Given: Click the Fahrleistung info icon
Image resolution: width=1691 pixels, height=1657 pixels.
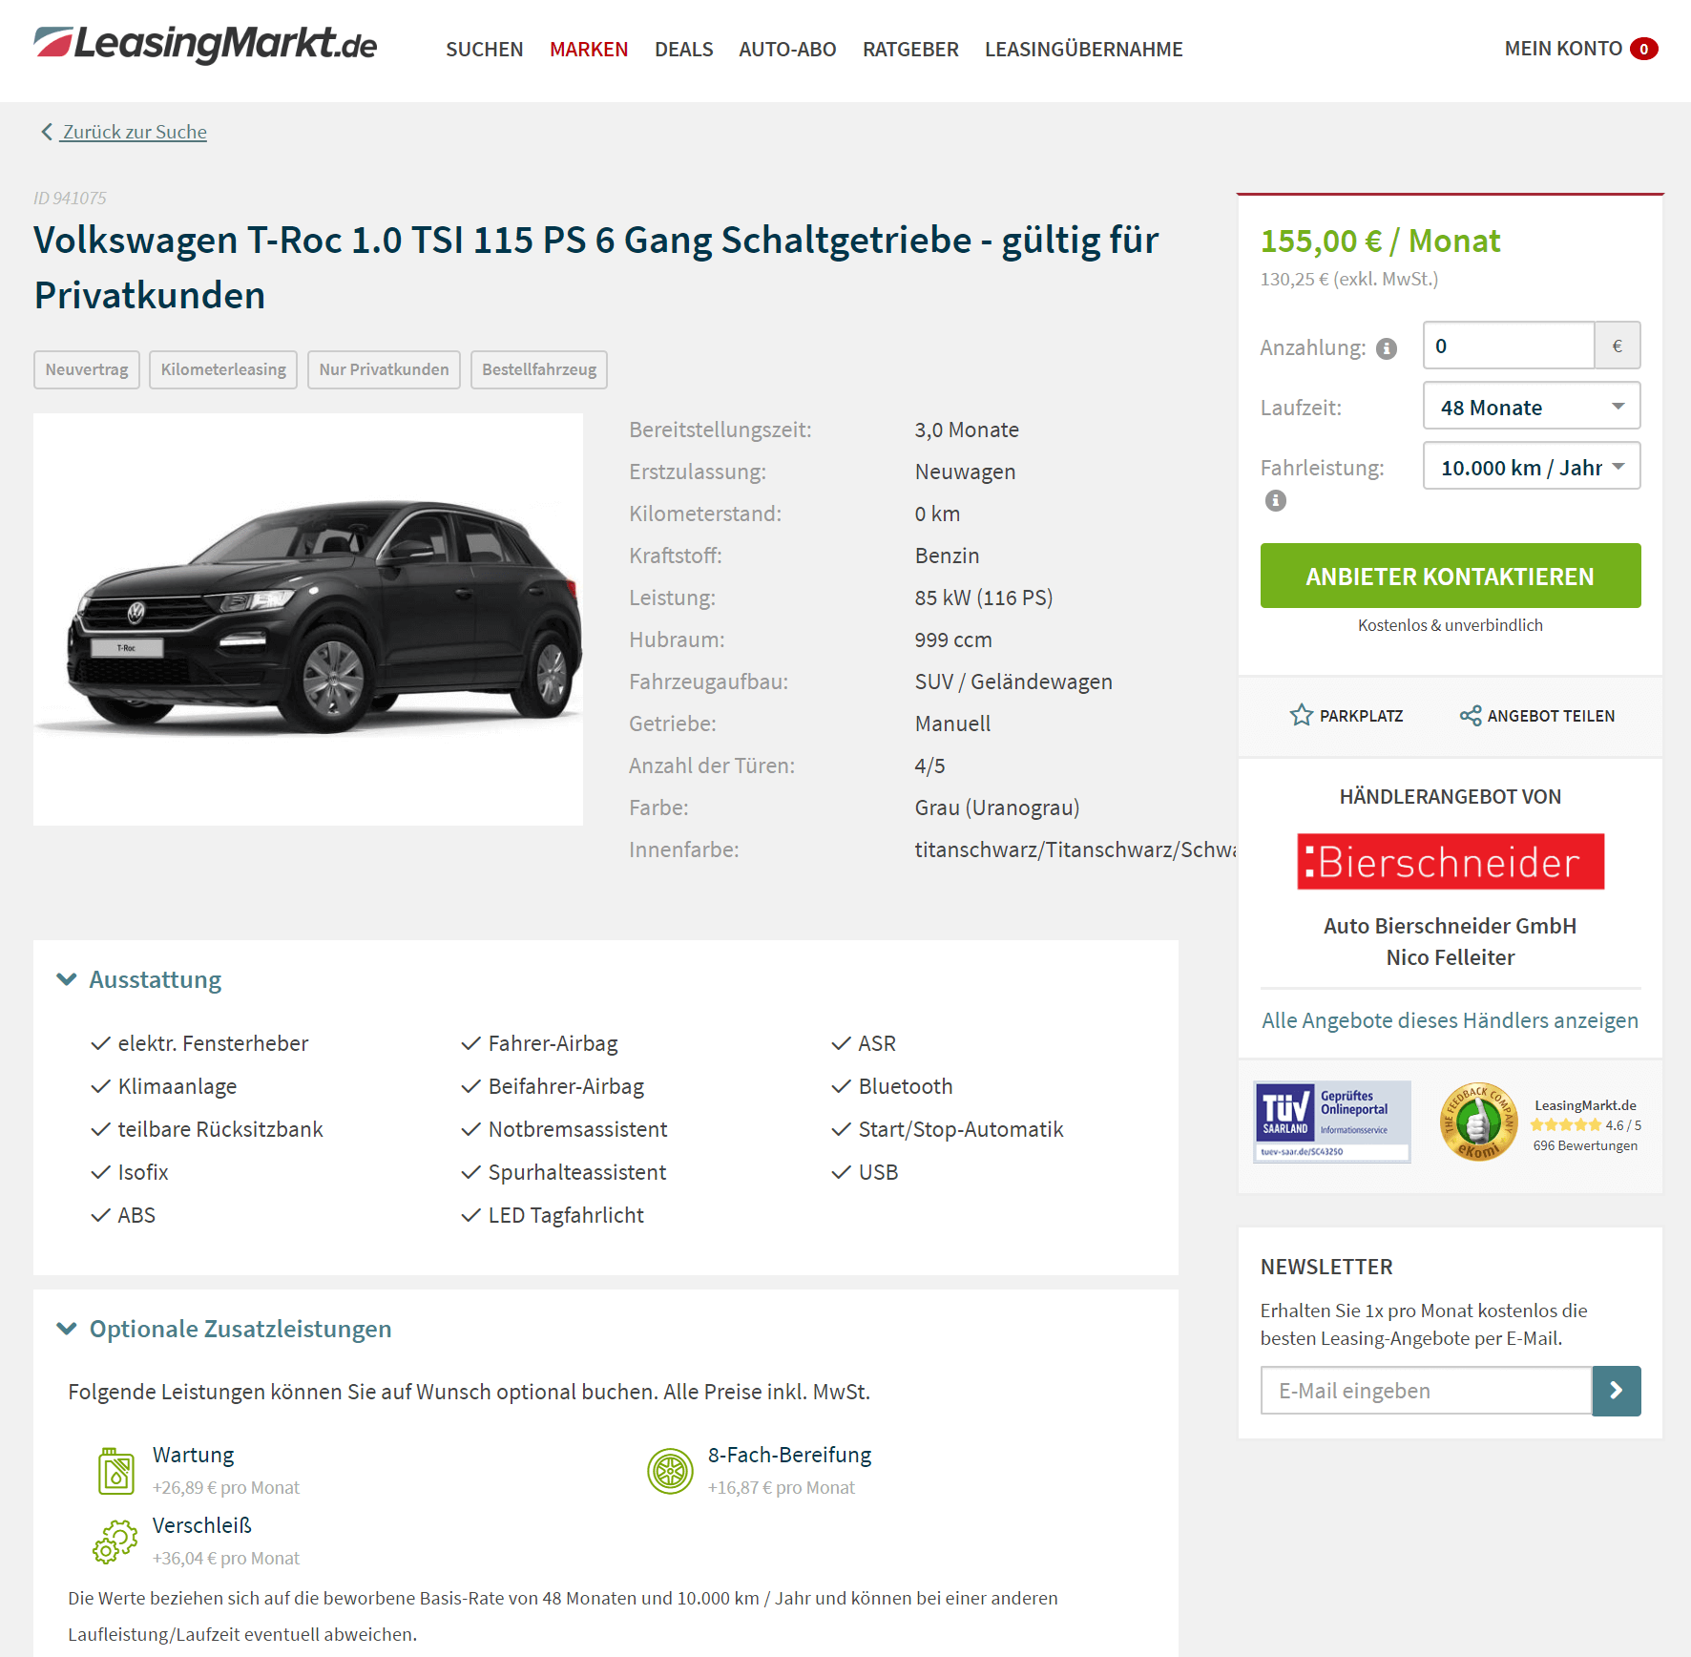Looking at the screenshot, I should click(1276, 500).
